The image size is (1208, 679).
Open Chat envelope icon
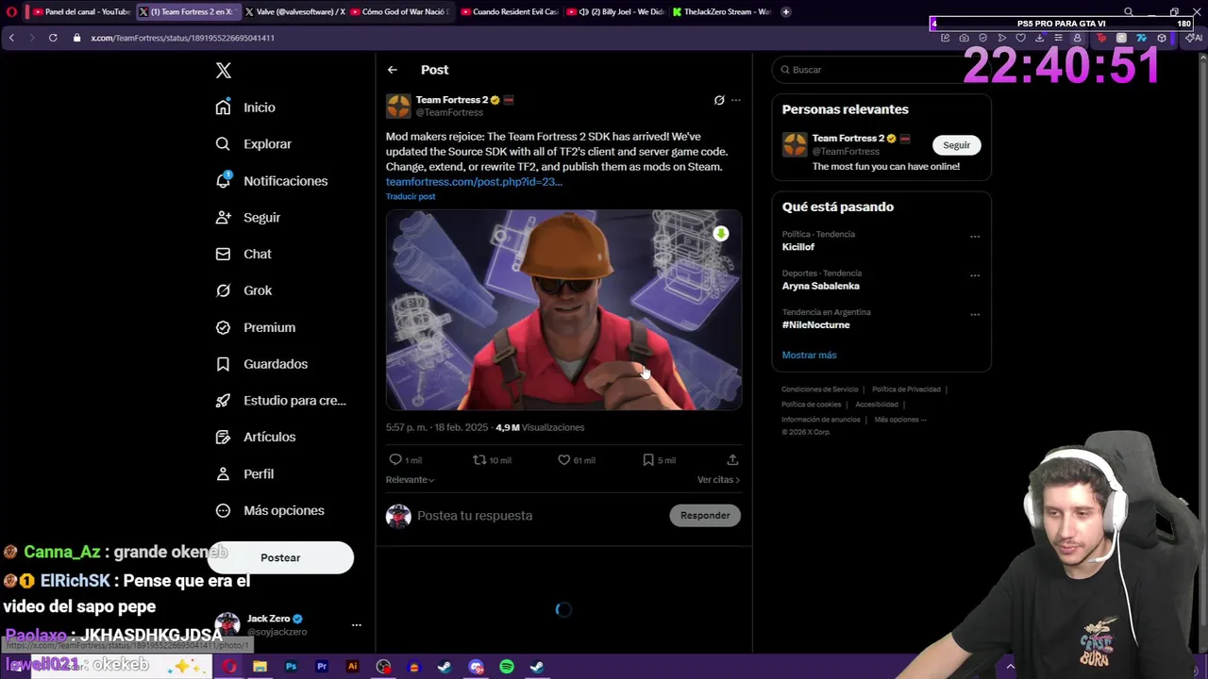[x=223, y=254]
